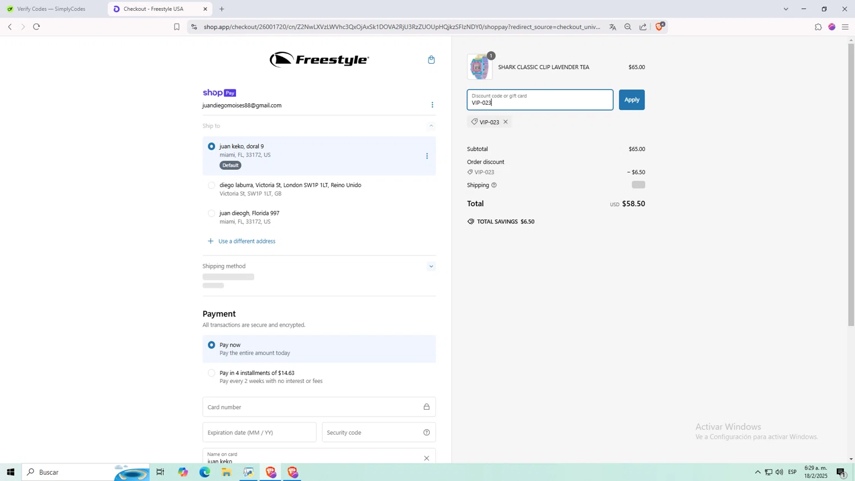Click the Card number field
This screenshot has height=481, width=855.
[x=319, y=407]
